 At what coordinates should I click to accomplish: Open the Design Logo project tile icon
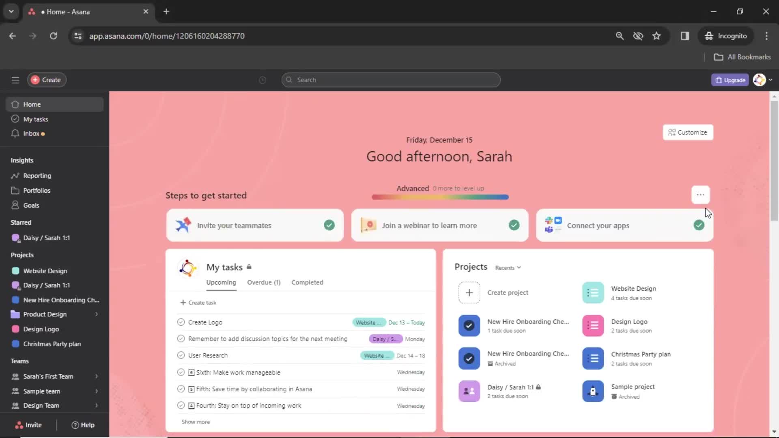(x=593, y=326)
